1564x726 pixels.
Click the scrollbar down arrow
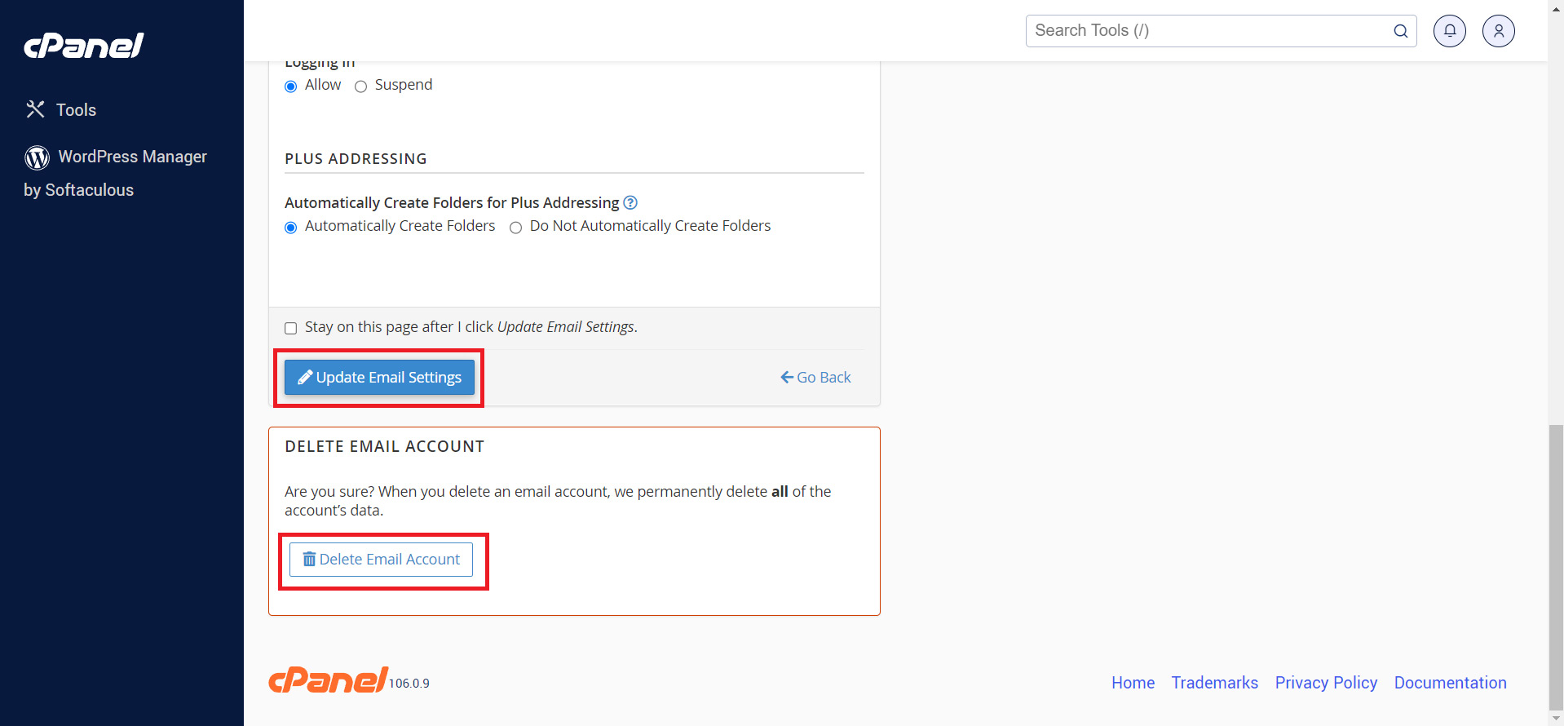1556,719
